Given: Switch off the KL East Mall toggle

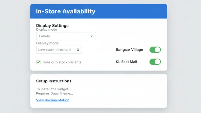Looking at the screenshot, I should coord(155,62).
